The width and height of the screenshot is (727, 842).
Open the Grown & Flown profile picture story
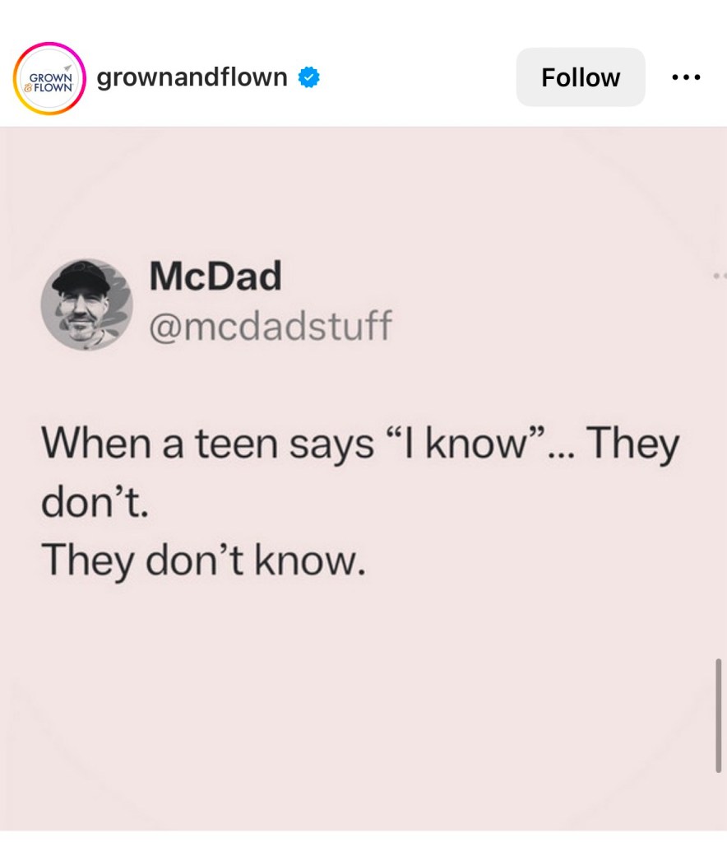click(x=49, y=78)
